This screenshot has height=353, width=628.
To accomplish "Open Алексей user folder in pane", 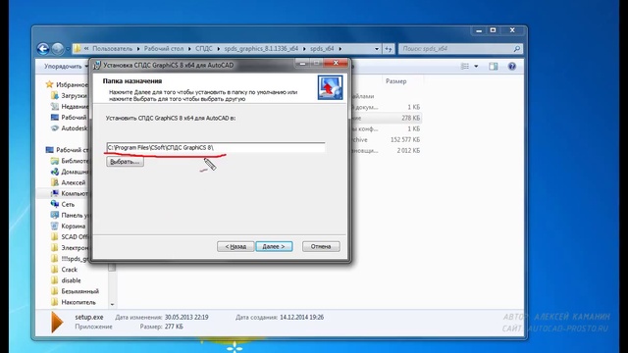I will [69, 182].
